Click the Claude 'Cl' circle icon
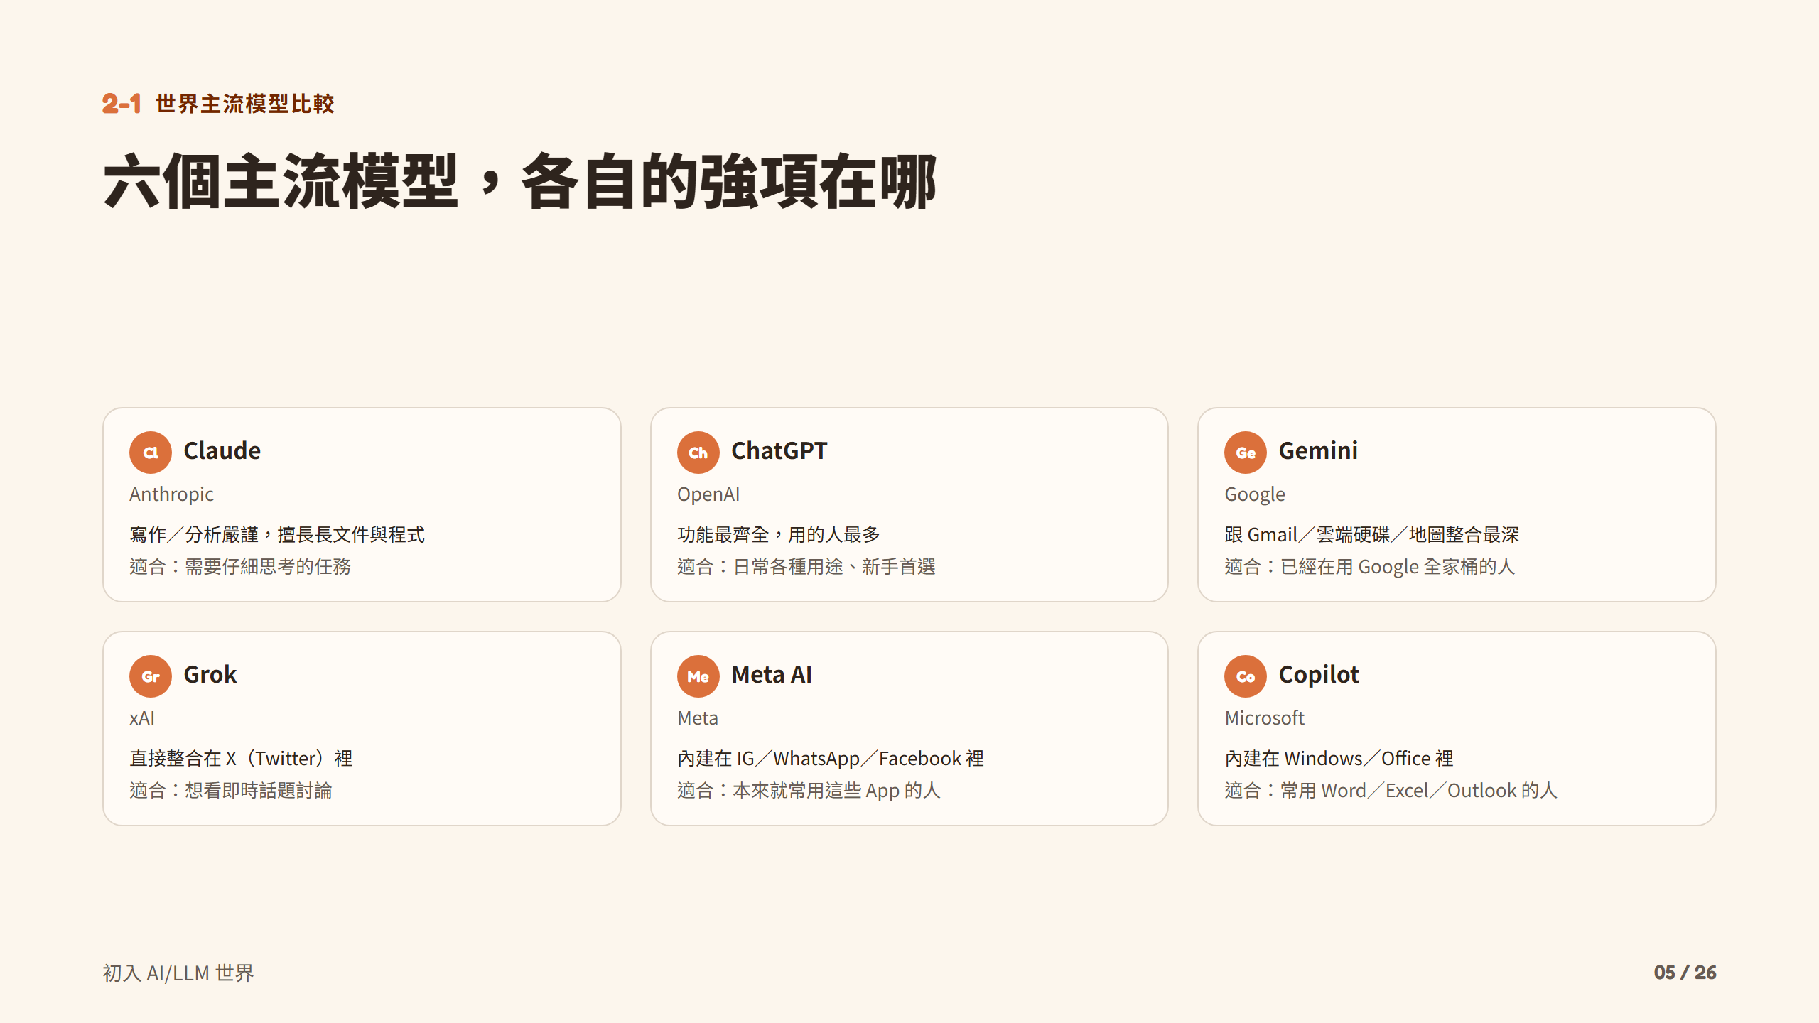The width and height of the screenshot is (1819, 1023). [151, 453]
